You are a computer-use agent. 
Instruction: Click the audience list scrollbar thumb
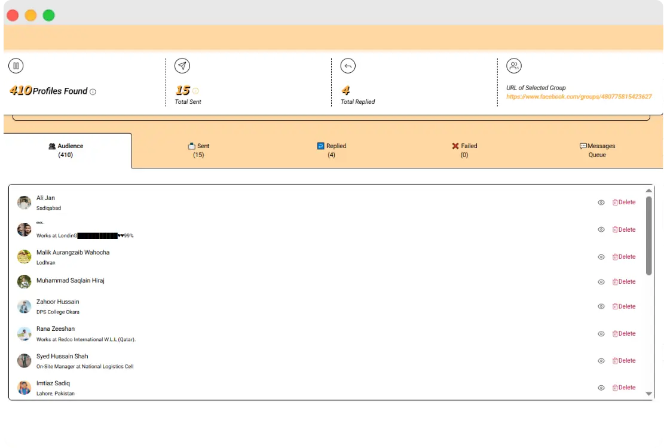(648, 236)
